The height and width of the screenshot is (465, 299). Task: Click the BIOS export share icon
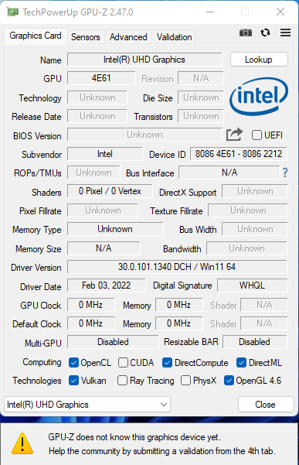point(234,135)
